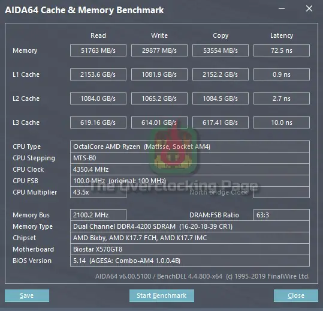Click the AIDA64 v6.00.5100 version footer text
This screenshot has height=311, width=323.
click(x=203, y=276)
